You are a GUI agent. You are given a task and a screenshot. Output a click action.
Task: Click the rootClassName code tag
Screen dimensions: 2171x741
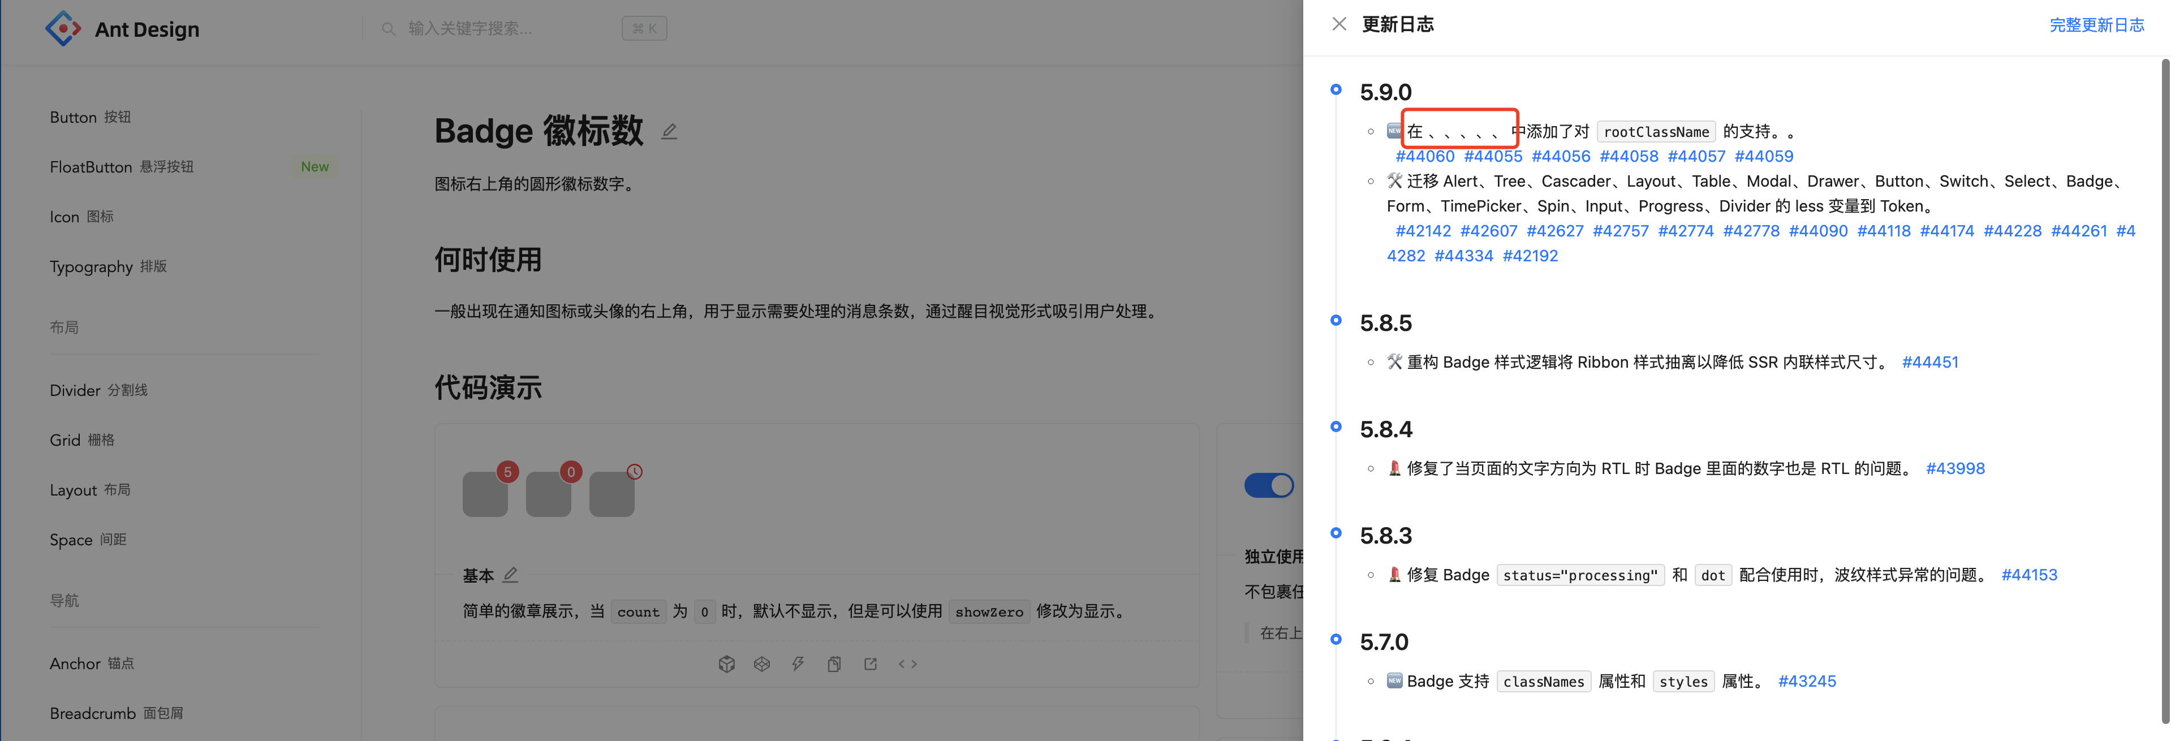coord(1655,131)
